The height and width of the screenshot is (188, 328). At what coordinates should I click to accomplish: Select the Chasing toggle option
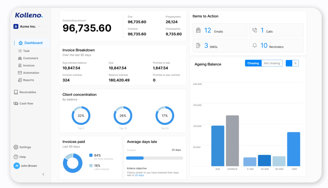point(253,63)
